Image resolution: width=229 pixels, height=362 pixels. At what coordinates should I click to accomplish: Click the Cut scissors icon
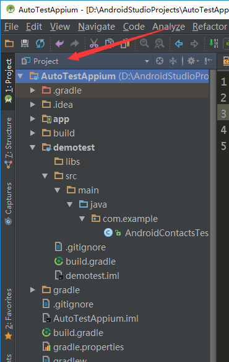(94, 43)
